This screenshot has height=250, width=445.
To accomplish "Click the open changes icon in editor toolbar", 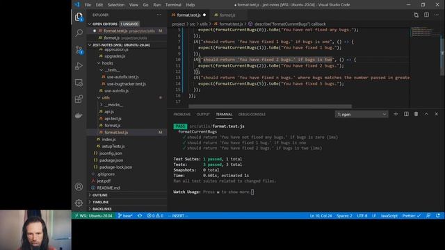I will (416, 15).
